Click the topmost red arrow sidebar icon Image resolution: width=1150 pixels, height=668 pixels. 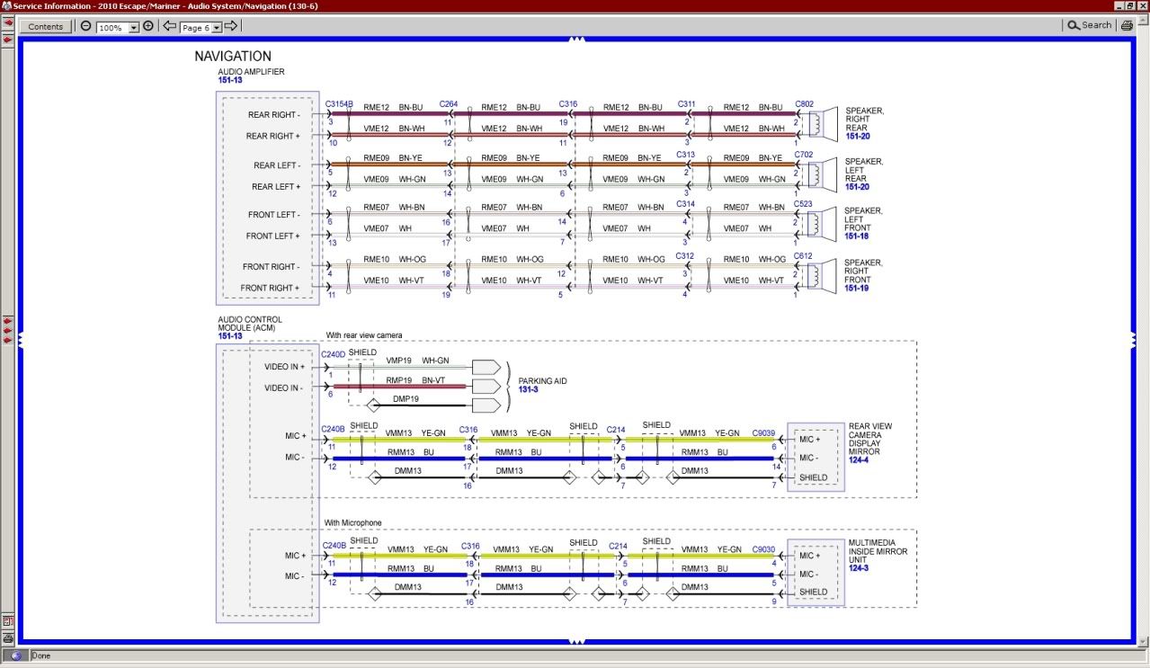[x=8, y=23]
